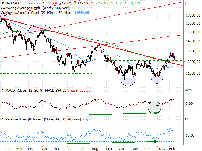Viewport: 202px width, 151px height.
Task: Click the candlestick icon beside NASDAQ 100
Action: point(3,3)
